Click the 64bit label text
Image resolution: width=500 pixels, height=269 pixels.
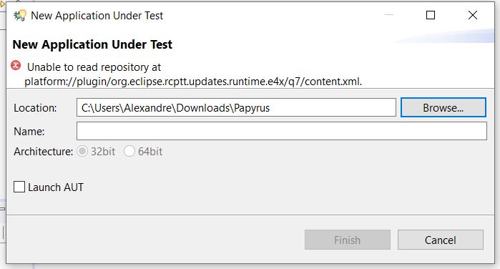150,152
